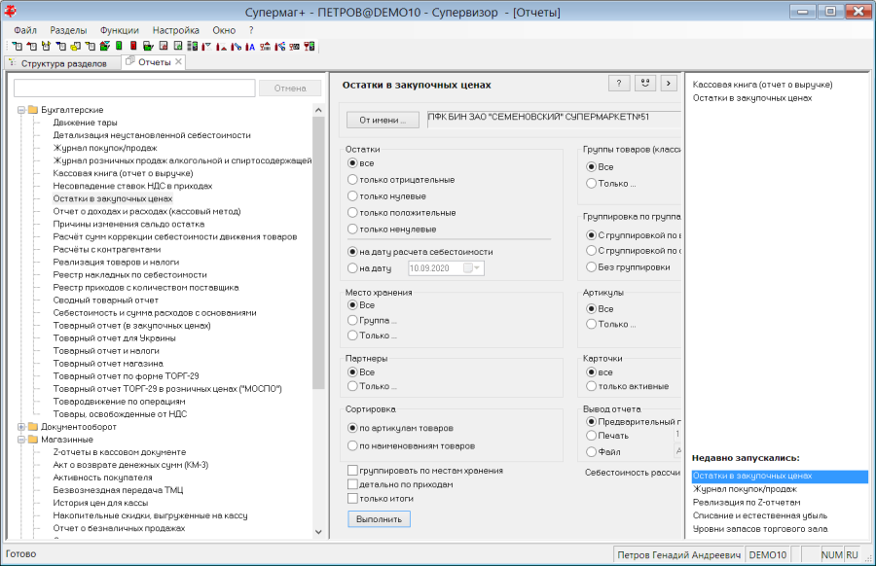Viewport: 876px width, 566px height.
Task: Check 'группировать по местам хранения' box
Action: tap(352, 471)
